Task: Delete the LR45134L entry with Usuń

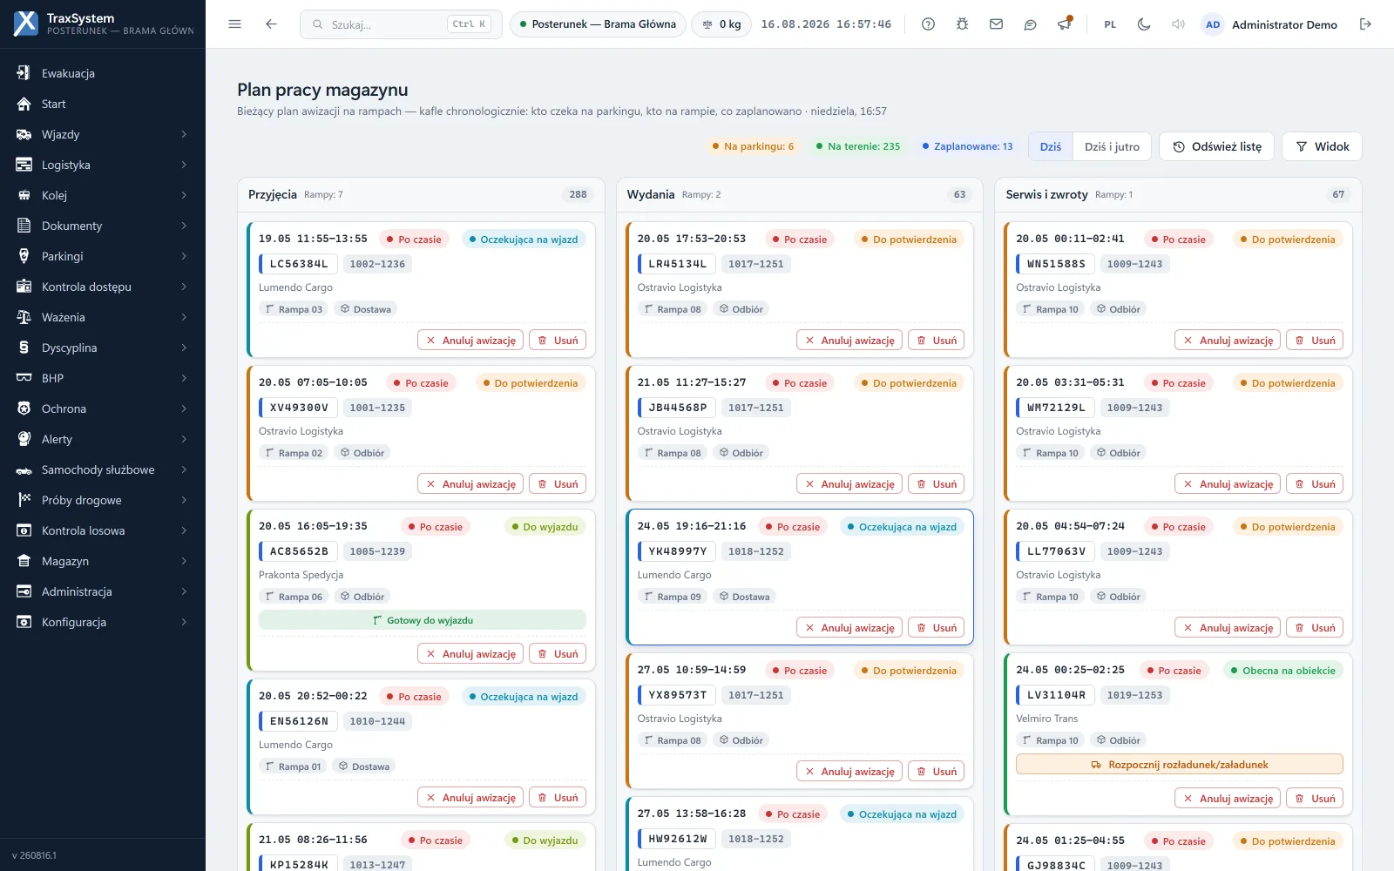Action: click(x=937, y=341)
